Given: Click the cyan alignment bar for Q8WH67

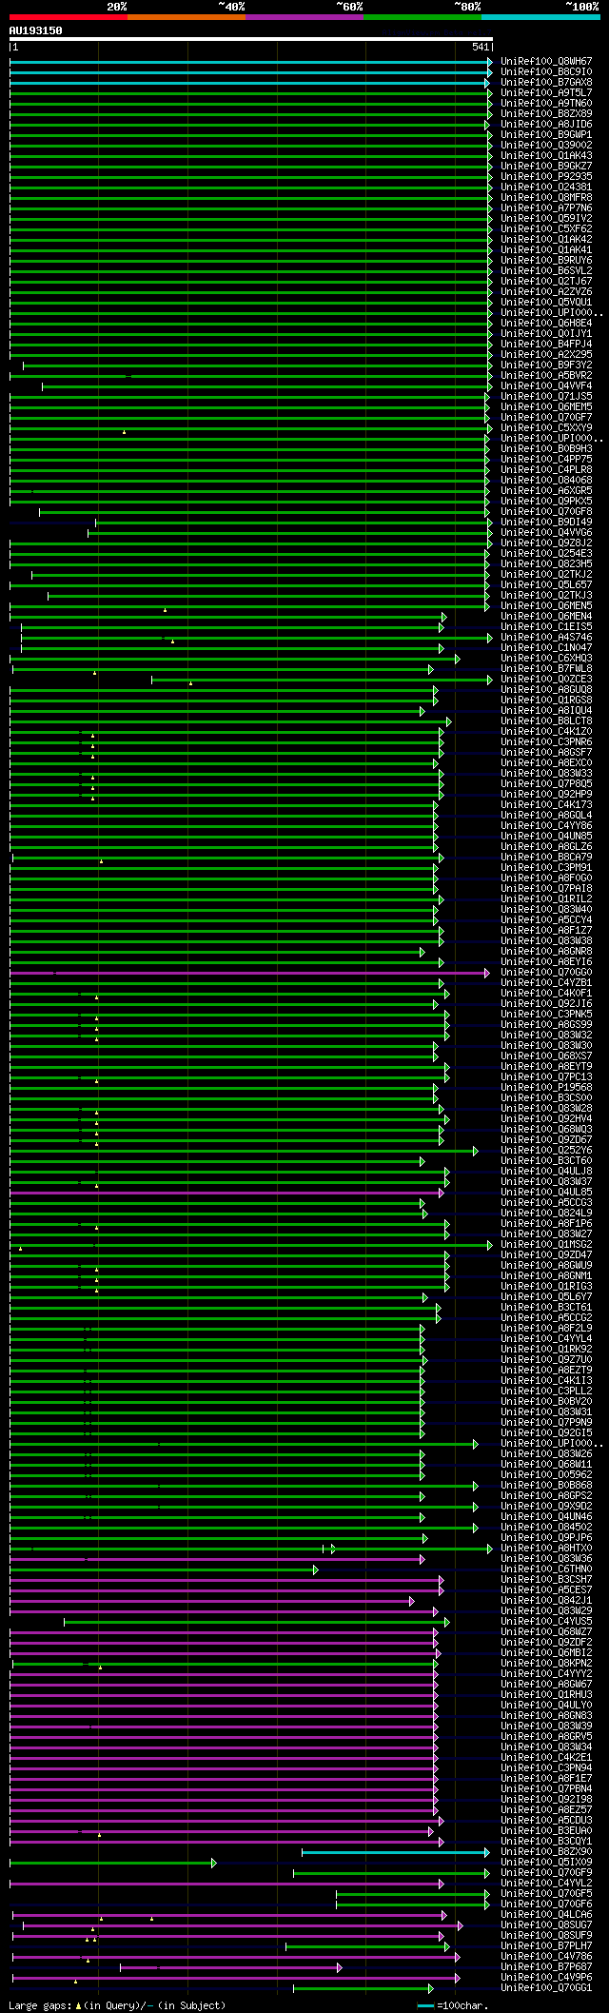Looking at the screenshot, I should click(x=250, y=62).
